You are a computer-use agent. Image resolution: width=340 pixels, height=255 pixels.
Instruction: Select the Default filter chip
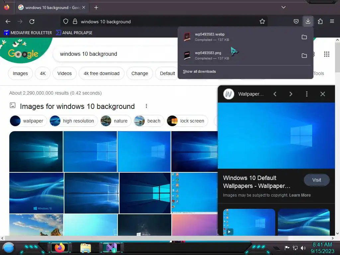click(x=167, y=73)
